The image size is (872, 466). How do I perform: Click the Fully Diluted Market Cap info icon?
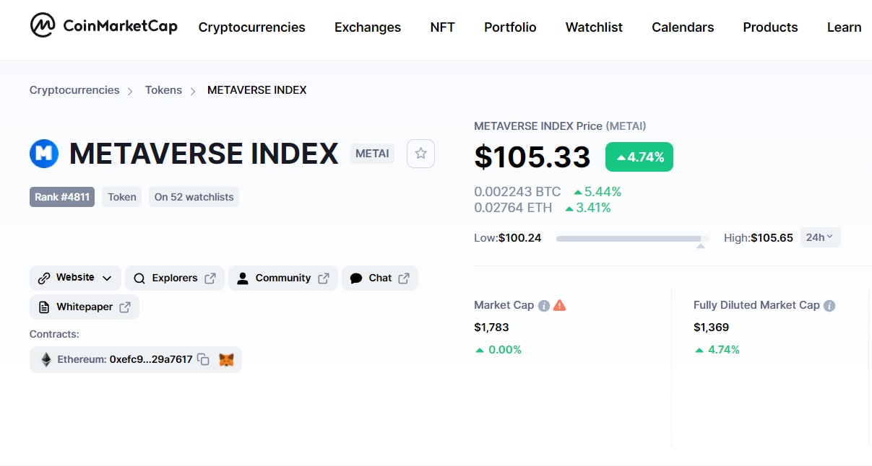tap(829, 305)
